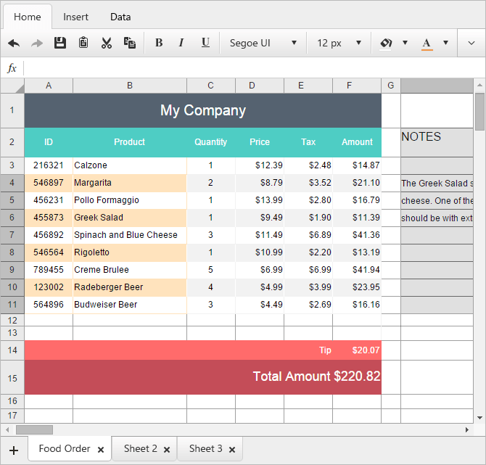Click the vertical scrollbar up arrow

point(479,85)
